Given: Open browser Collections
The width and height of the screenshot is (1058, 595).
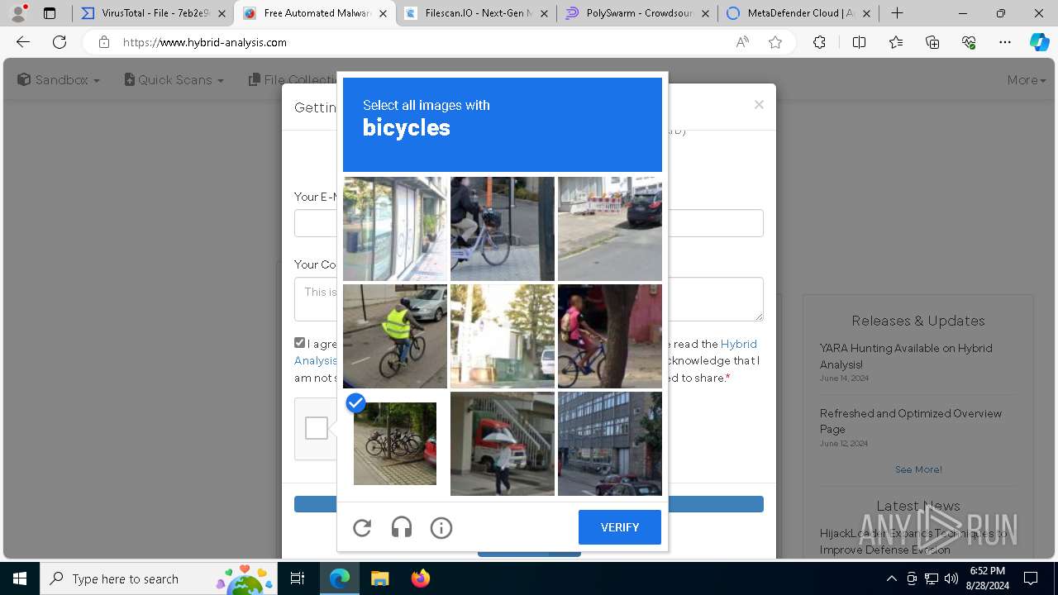Looking at the screenshot, I should pyautogui.click(x=932, y=42).
